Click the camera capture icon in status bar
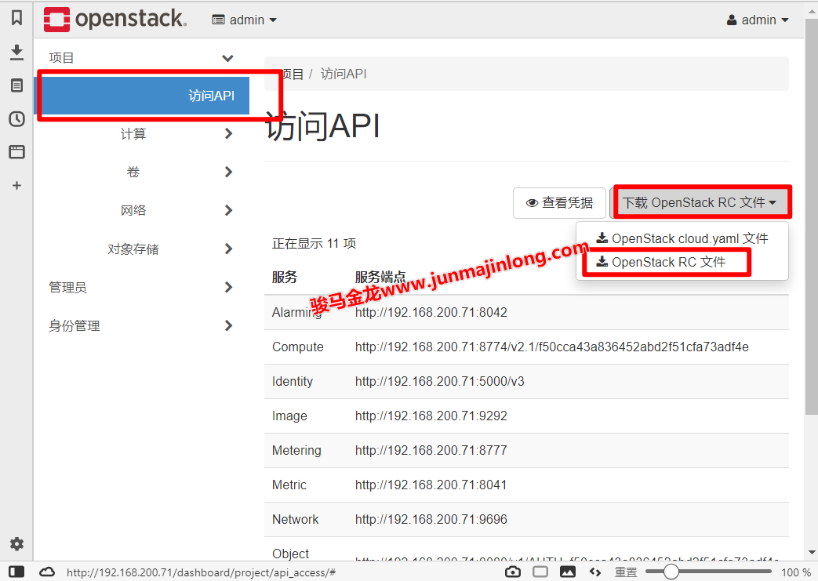Image resolution: width=818 pixels, height=581 pixels. pos(513,572)
